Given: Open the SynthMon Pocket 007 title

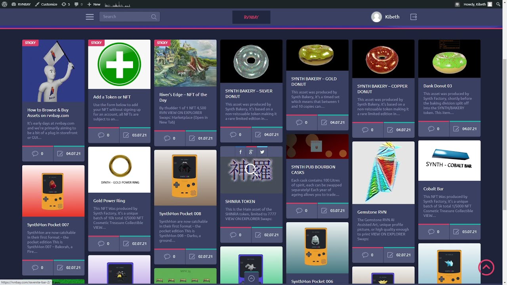Looking at the screenshot, I should click(x=48, y=225).
